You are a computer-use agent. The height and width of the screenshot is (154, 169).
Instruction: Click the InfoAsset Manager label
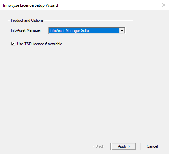(x=26, y=30)
